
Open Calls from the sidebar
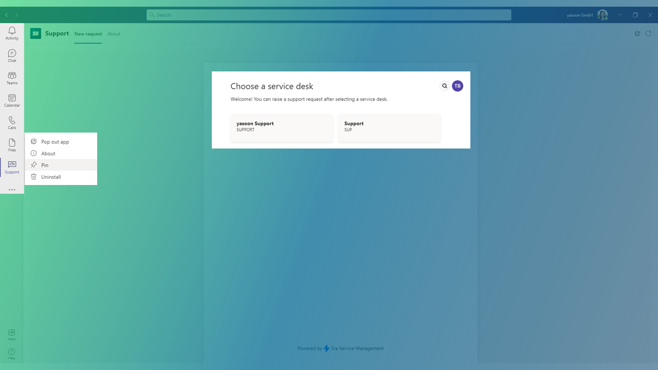(12, 123)
